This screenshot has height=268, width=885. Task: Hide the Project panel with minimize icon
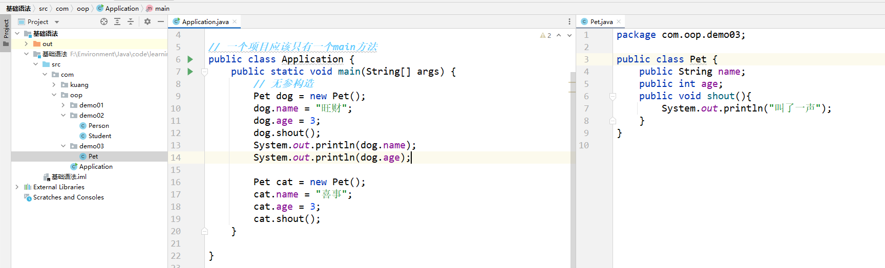tap(161, 21)
